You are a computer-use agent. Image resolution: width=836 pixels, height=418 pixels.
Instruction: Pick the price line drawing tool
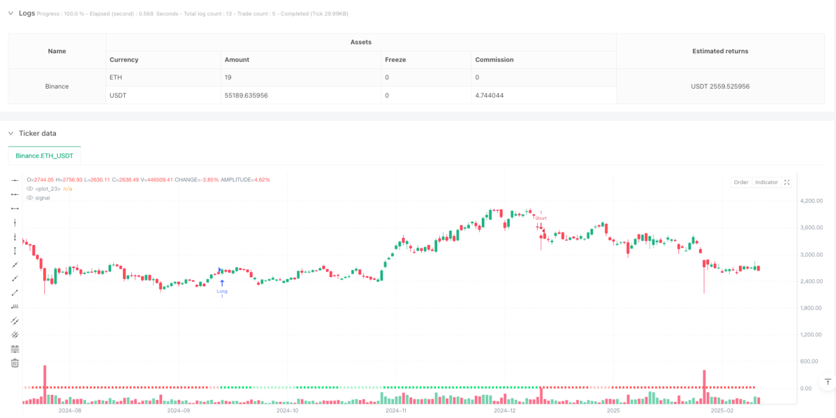(x=15, y=306)
